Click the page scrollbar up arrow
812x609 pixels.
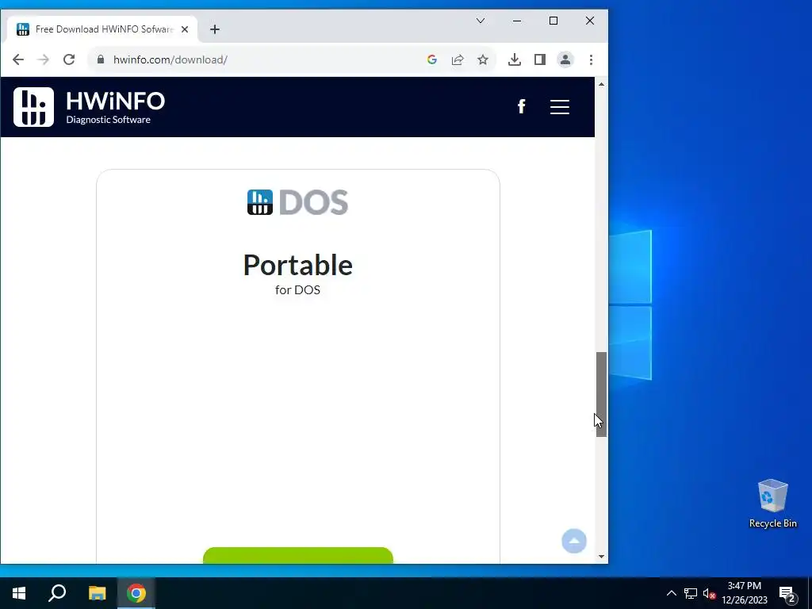click(601, 84)
